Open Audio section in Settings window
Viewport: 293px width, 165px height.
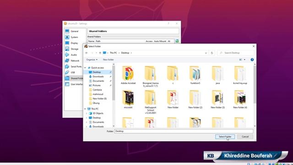coord(74,55)
